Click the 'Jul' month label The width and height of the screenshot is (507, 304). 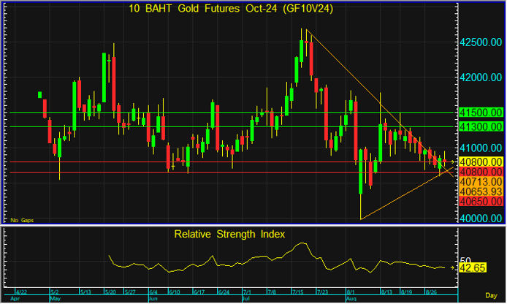[x=246, y=298]
